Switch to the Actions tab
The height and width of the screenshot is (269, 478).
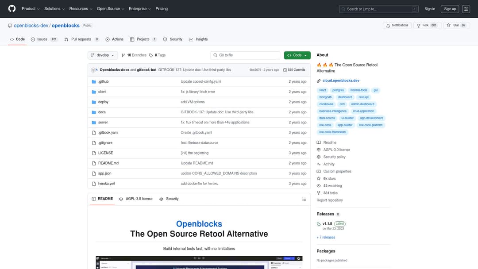[114, 39]
